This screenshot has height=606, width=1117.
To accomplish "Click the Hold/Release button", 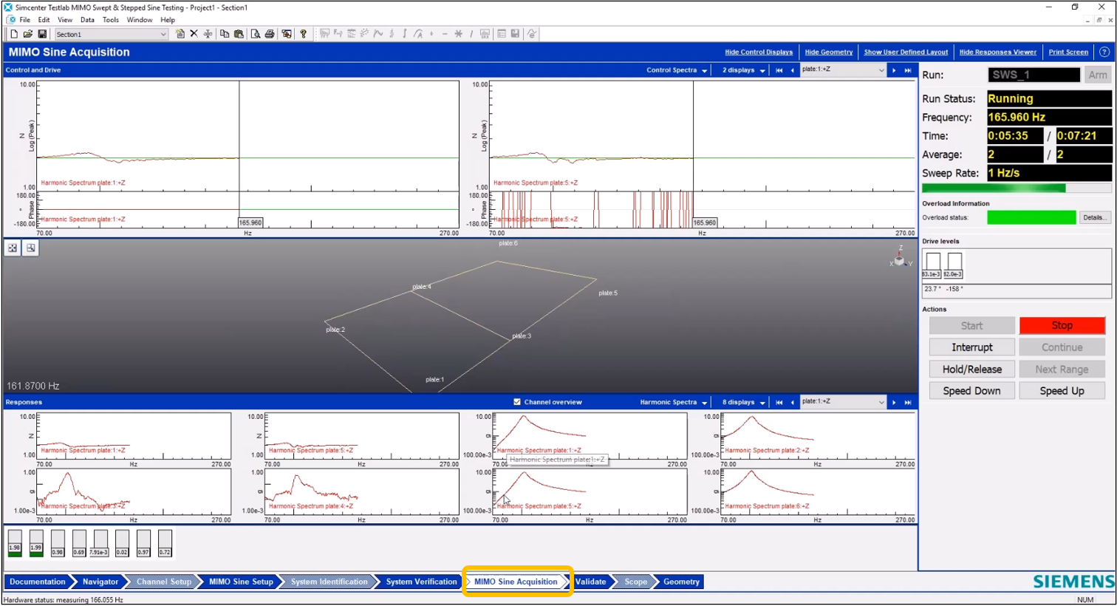I will 971,369.
